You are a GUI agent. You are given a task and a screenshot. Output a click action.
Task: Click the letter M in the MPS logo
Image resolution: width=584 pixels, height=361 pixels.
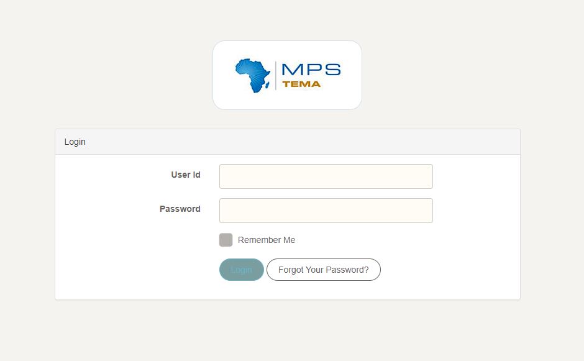point(291,70)
